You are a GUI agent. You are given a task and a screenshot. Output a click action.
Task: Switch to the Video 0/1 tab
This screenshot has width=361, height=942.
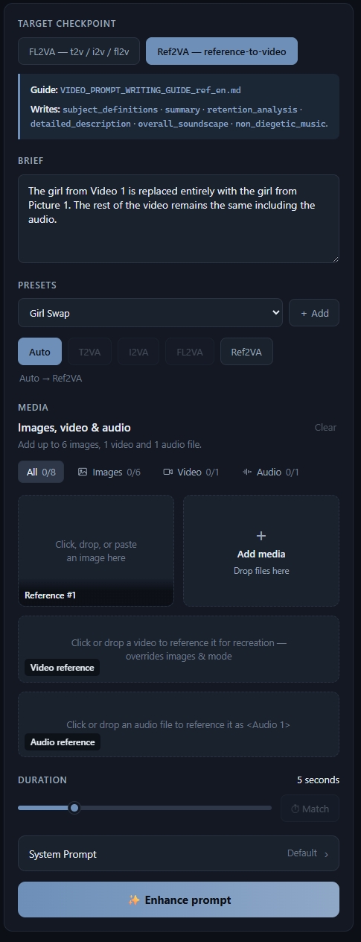(x=191, y=472)
